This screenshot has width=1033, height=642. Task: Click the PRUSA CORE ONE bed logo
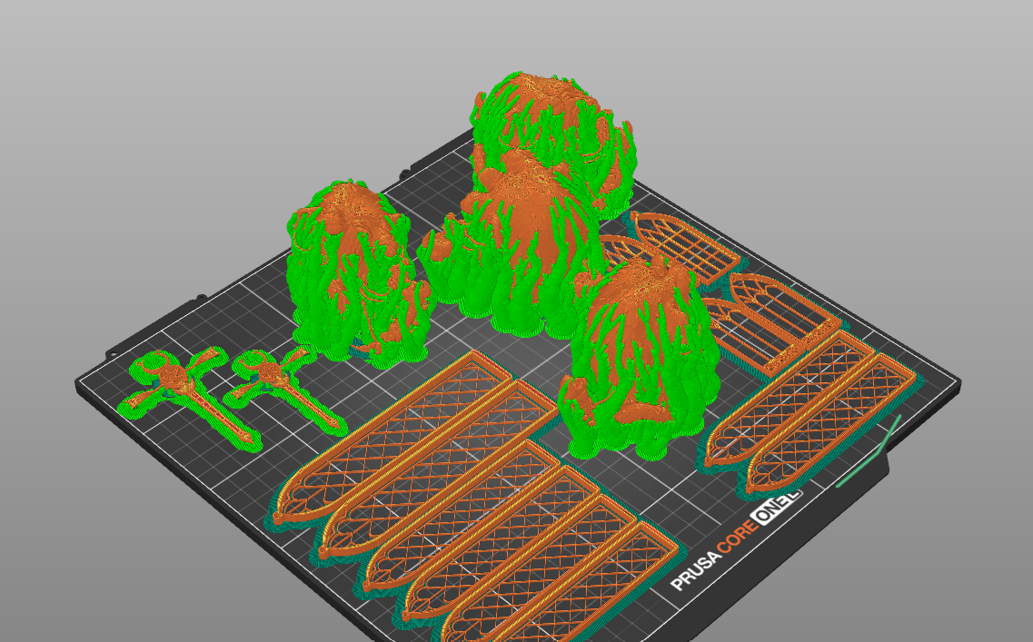coord(736,538)
